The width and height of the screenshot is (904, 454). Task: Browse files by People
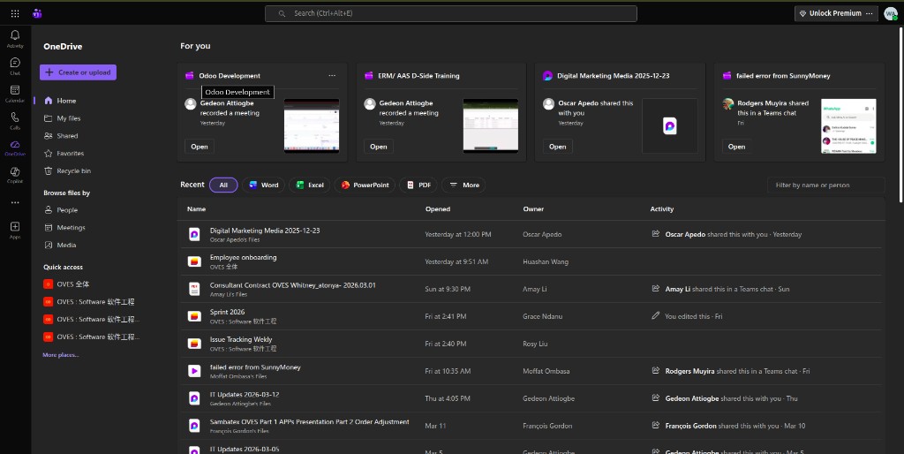[61, 210]
